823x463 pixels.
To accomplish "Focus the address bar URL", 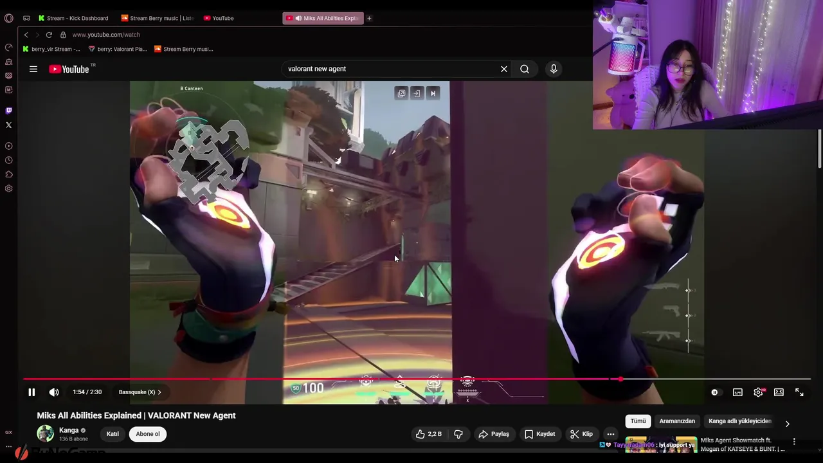I will tap(106, 35).
